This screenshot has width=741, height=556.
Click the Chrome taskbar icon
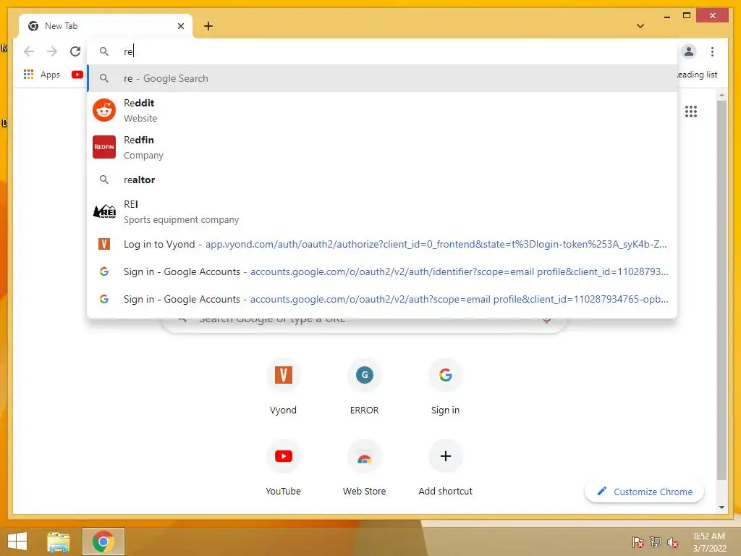[103, 542]
